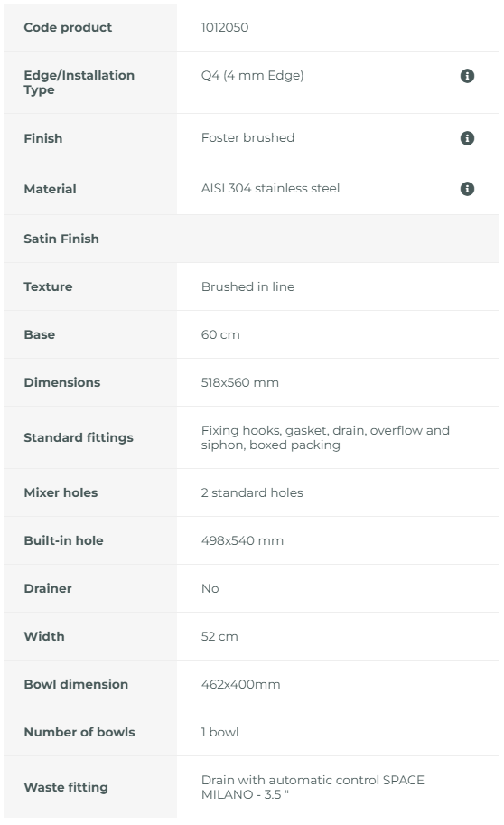Click the 1 bowl value
Image resolution: width=504 pixels, height=825 pixels.
click(219, 733)
